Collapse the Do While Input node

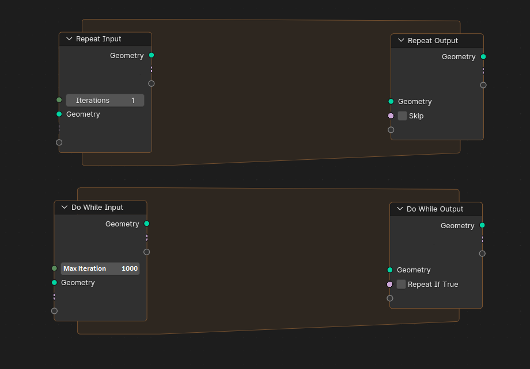point(65,207)
